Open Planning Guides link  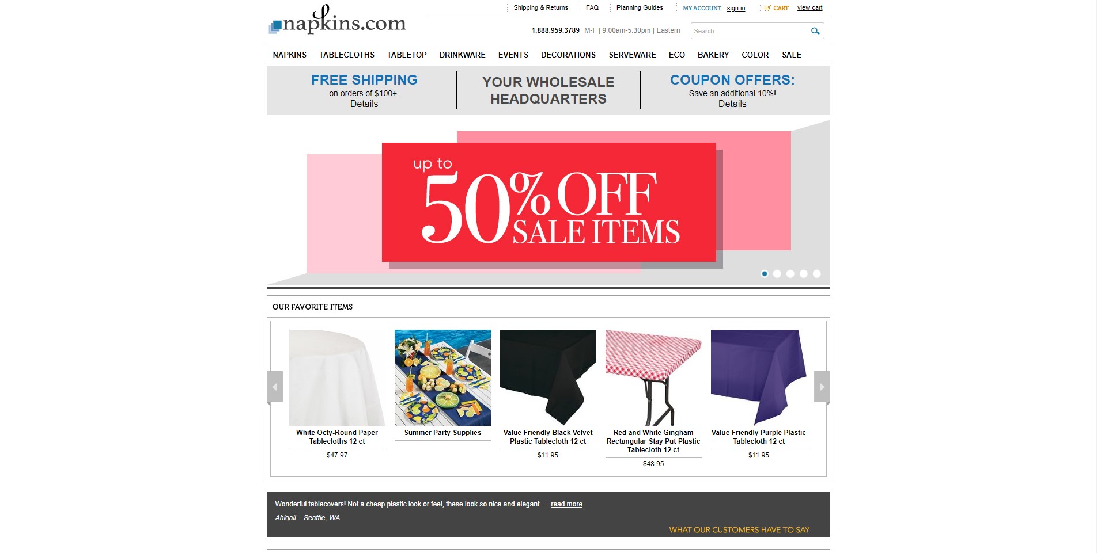[x=640, y=8]
